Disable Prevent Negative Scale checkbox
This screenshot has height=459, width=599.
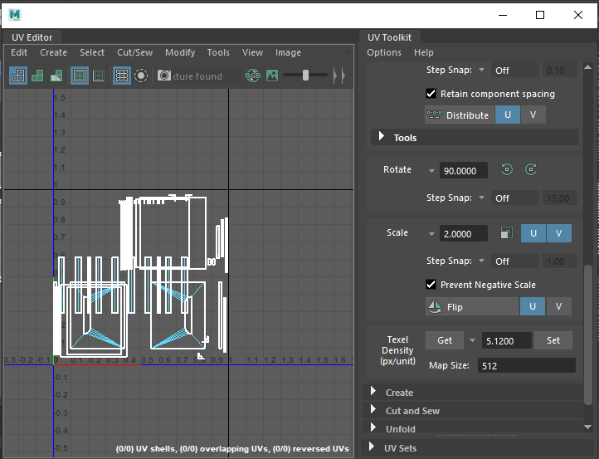[431, 285]
